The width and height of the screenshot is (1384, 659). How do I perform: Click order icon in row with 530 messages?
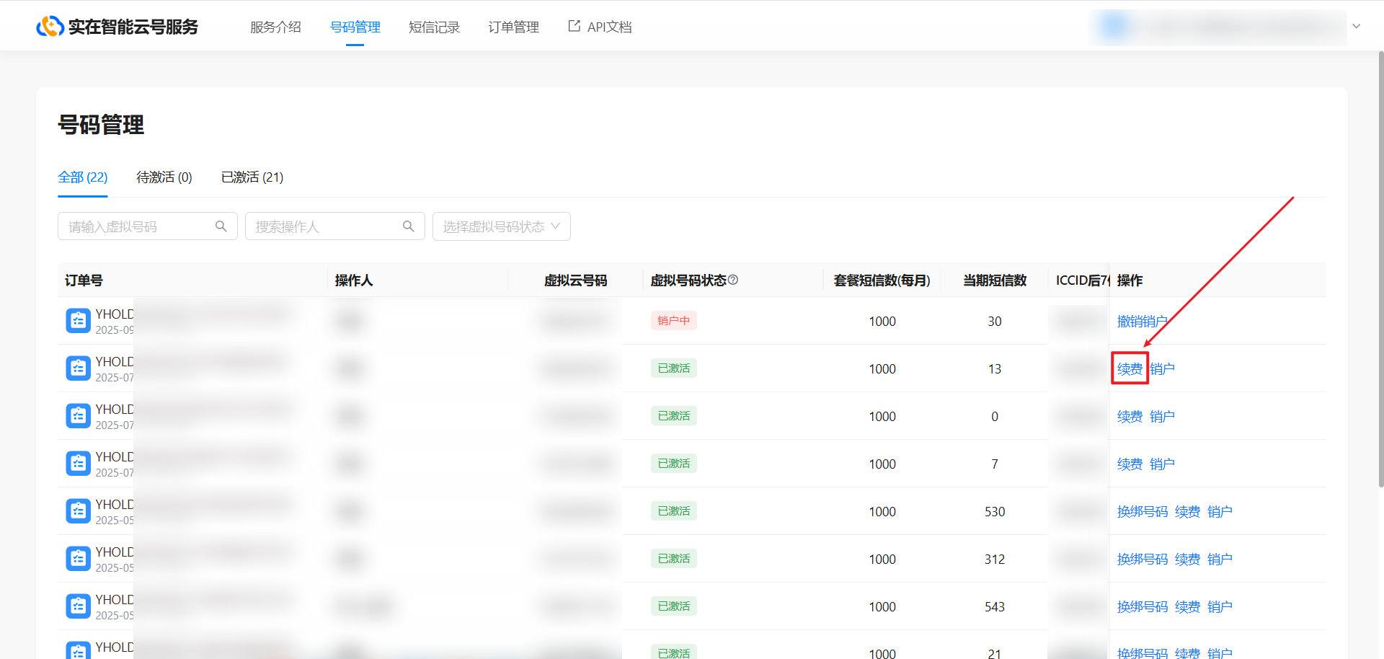click(78, 511)
